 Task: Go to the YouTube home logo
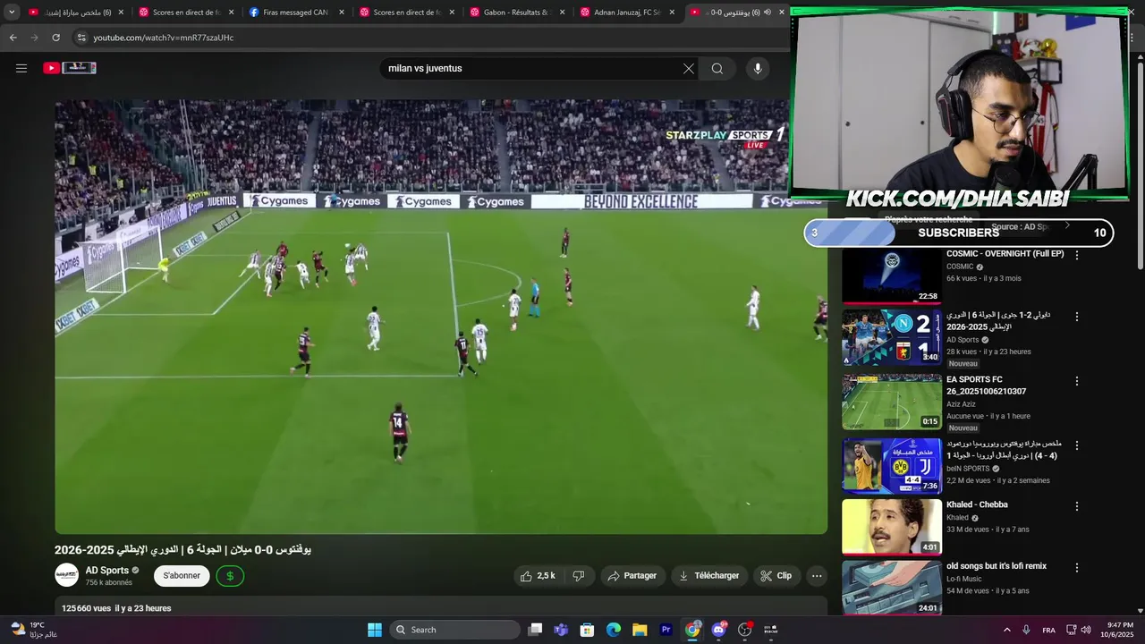tap(70, 68)
